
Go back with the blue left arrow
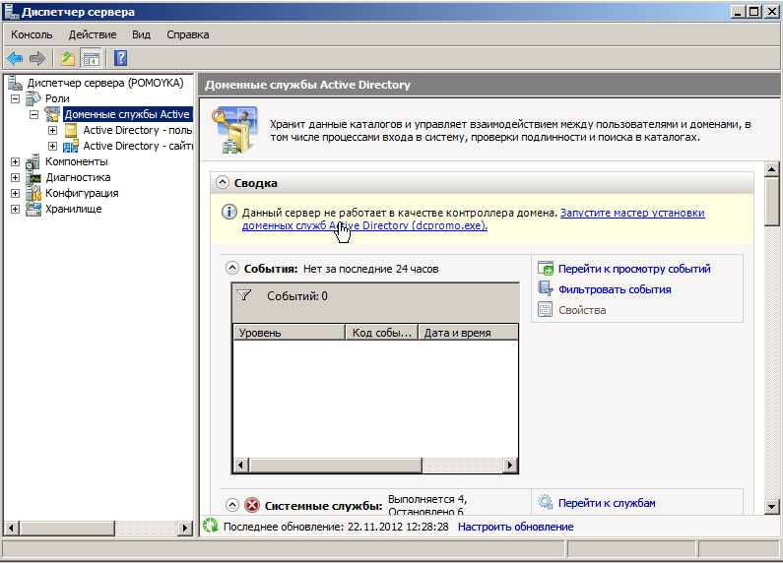pos(15,58)
